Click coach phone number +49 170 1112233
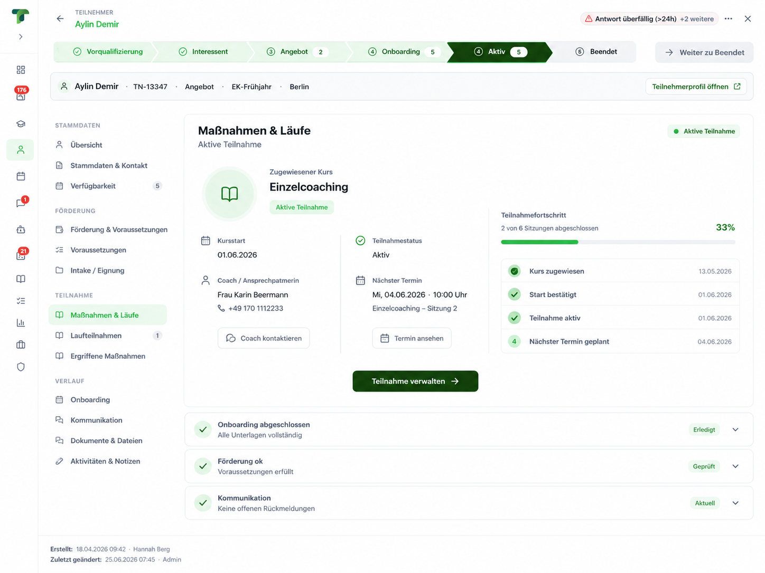 [256, 309]
